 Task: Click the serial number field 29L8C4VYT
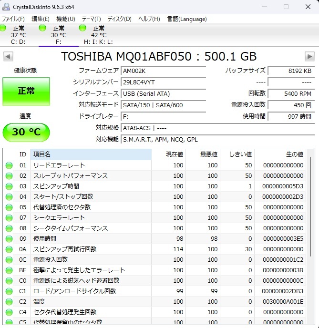(164, 82)
